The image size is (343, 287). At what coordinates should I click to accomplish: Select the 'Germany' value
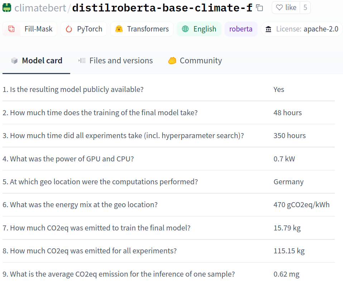[x=289, y=182]
